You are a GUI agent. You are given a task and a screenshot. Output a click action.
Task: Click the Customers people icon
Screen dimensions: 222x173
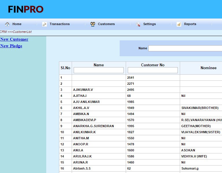click(x=93, y=24)
